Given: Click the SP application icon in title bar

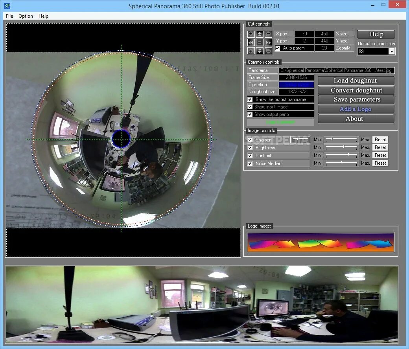Looking at the screenshot, I should (7, 6).
